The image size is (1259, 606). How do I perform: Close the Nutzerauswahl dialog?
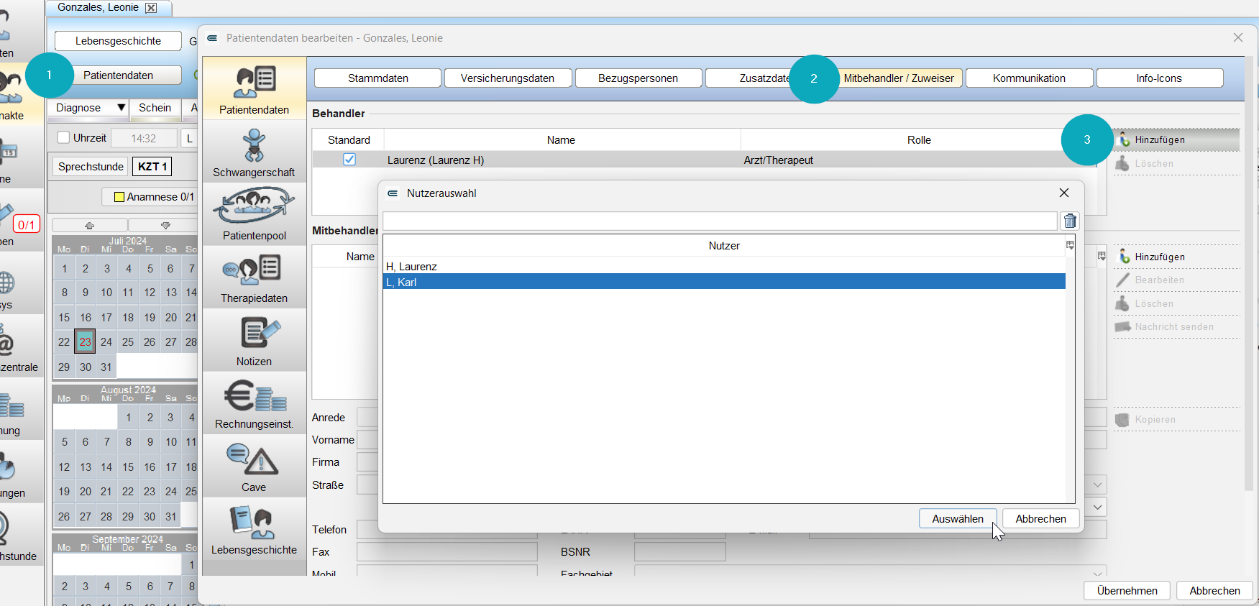1064,193
